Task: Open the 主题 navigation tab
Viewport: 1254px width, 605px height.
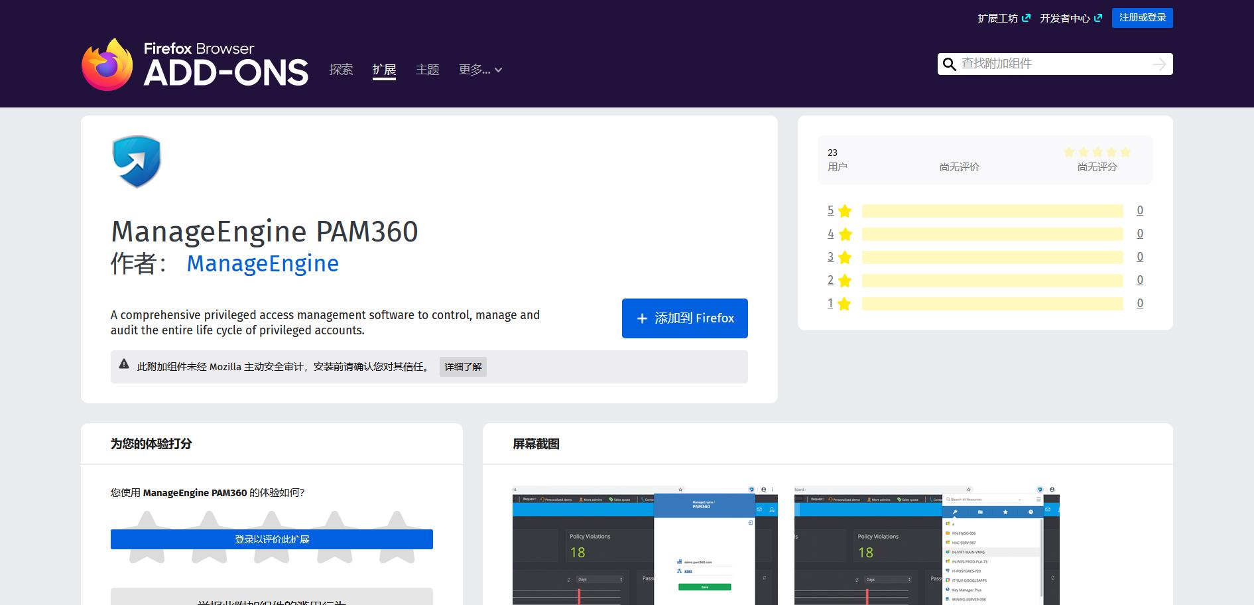Action: (428, 70)
